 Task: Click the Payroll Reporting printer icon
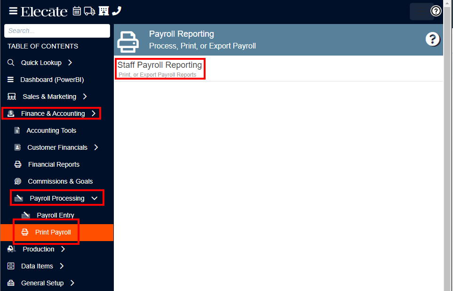[x=127, y=41]
